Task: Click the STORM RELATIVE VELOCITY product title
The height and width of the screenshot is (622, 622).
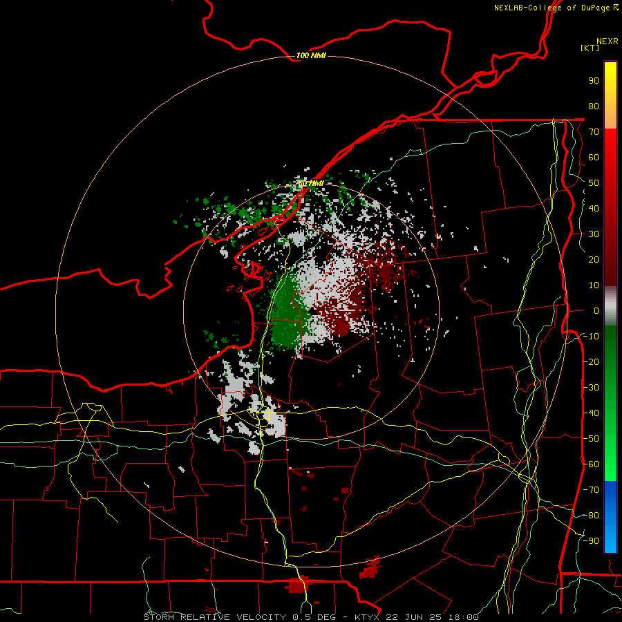Action: click(214, 617)
